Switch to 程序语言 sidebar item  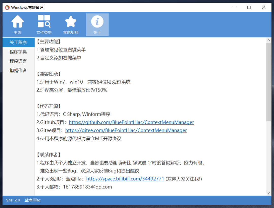[x=19, y=61]
